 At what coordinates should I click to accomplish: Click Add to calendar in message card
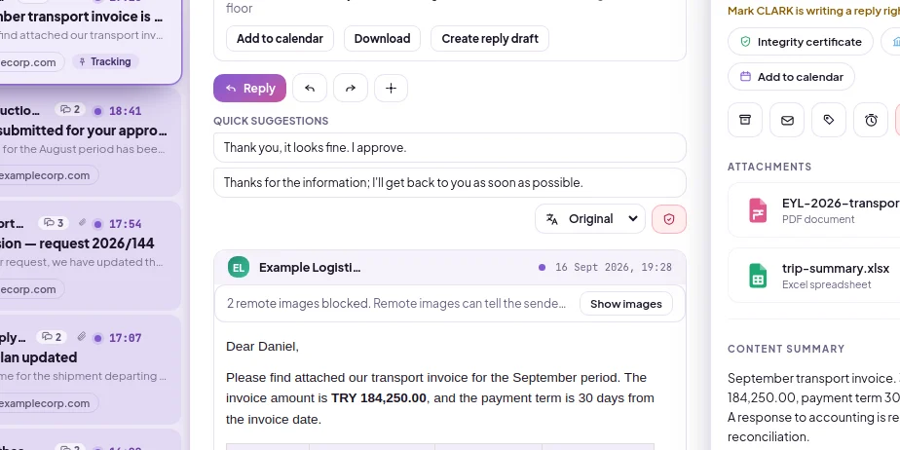[x=280, y=38]
